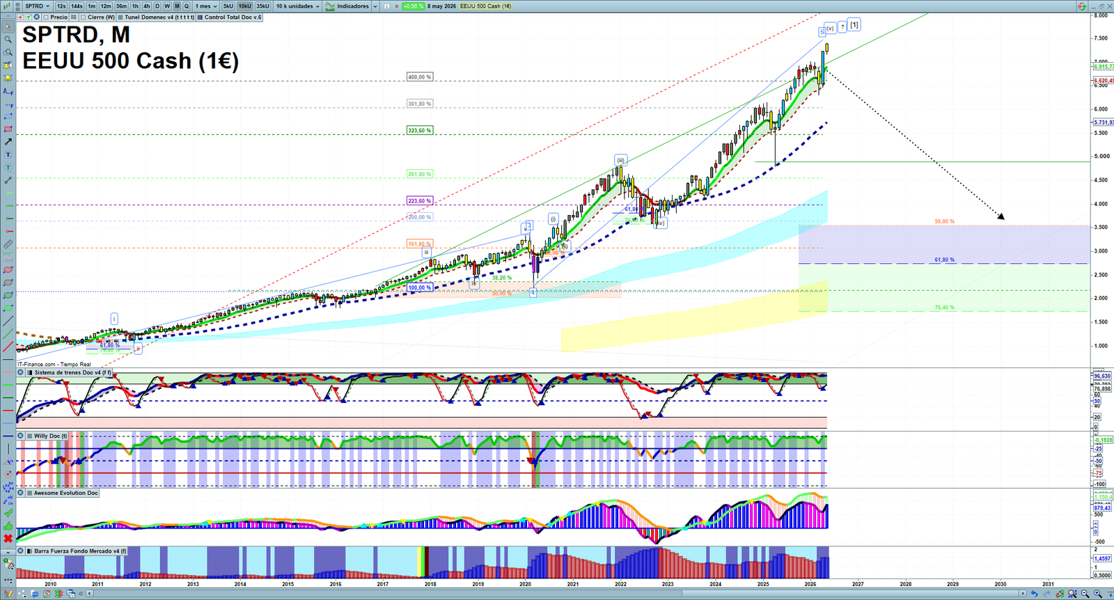Click the scrollbar right arrow

(1023, 594)
